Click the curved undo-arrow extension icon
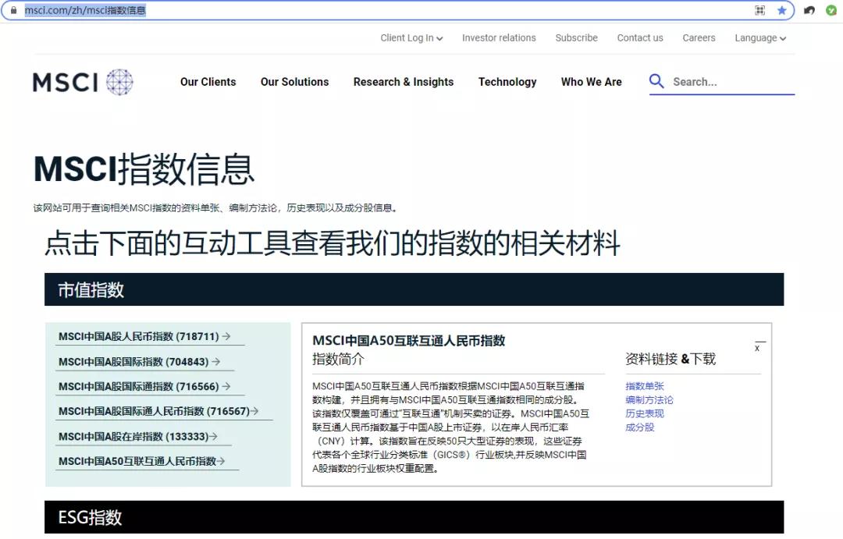This screenshot has width=843, height=539. pos(809,10)
